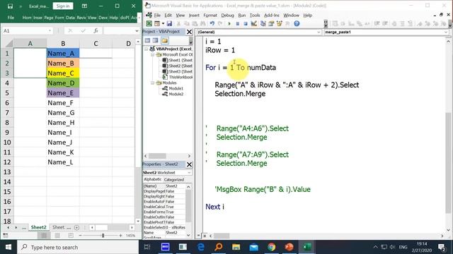Image resolution: width=453 pixels, height=254 pixels.
Task: Open Chrome from taskbar
Action: coord(271,247)
